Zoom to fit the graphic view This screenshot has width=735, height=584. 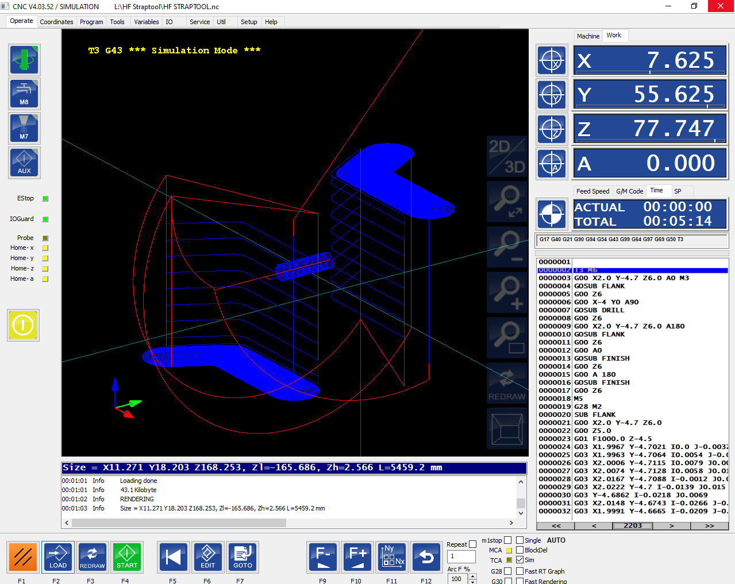(x=507, y=202)
